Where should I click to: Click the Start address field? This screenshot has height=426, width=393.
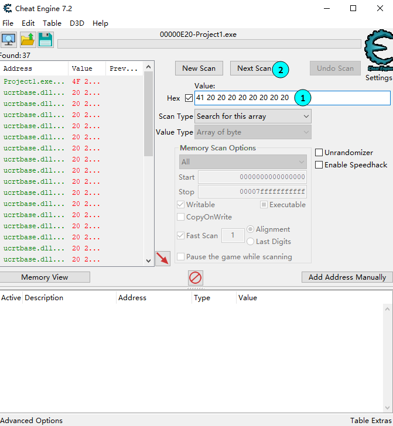[252, 177]
